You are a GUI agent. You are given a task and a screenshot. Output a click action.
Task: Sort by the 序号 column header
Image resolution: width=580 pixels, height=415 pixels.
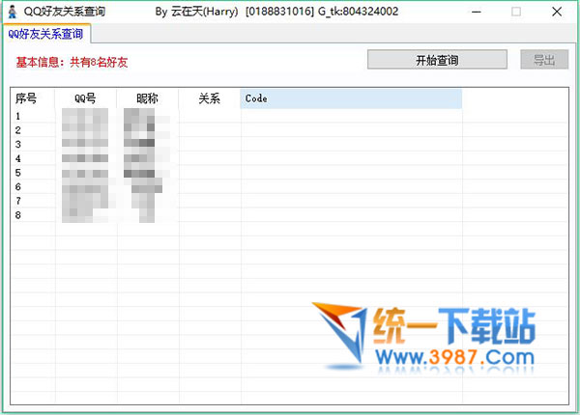[x=33, y=98]
